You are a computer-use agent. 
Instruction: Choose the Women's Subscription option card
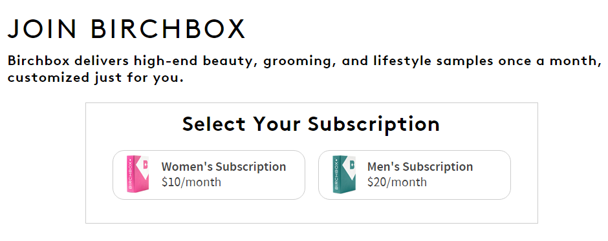[x=209, y=175]
